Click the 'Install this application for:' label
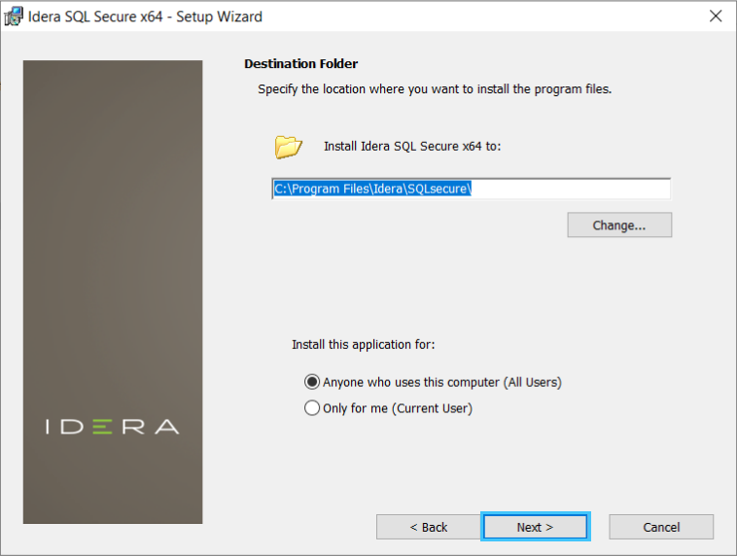The image size is (737, 556). tap(364, 344)
